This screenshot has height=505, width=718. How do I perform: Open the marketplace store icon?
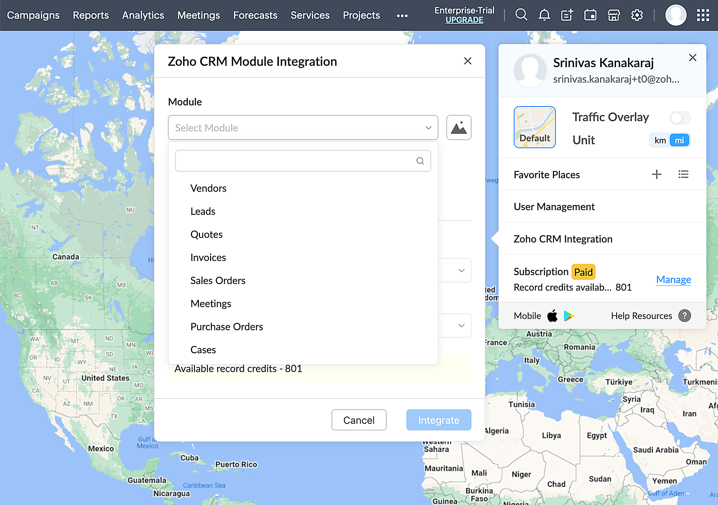tap(614, 15)
